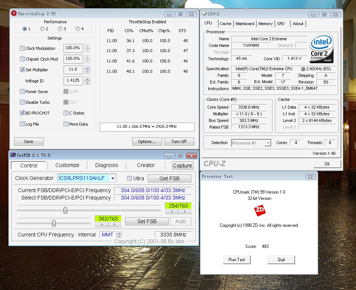Click the Intel Core 2 Extreme logo
This screenshot has width=356, height=290.
click(x=321, y=48)
